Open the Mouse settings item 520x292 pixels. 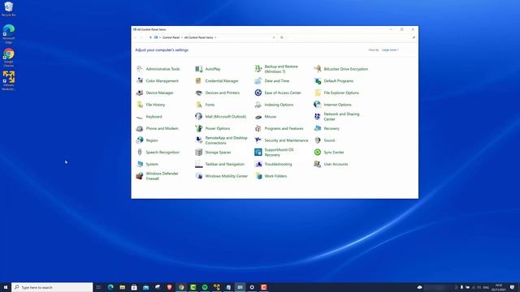[x=266, y=117]
